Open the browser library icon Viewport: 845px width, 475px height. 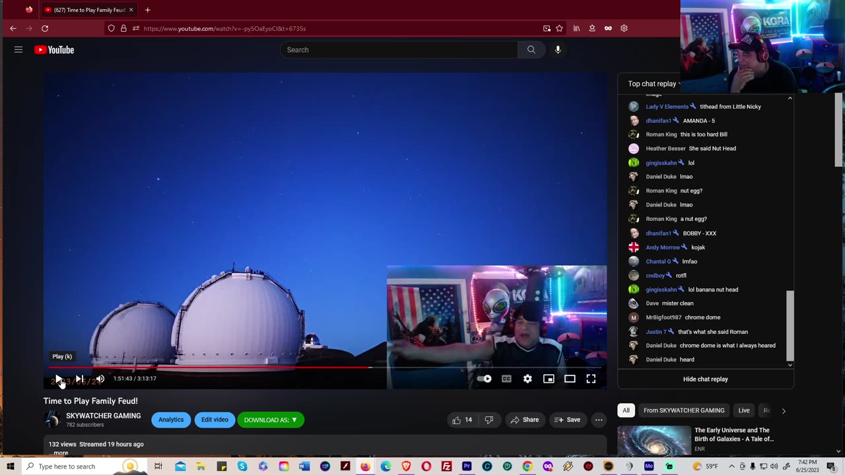point(576,28)
